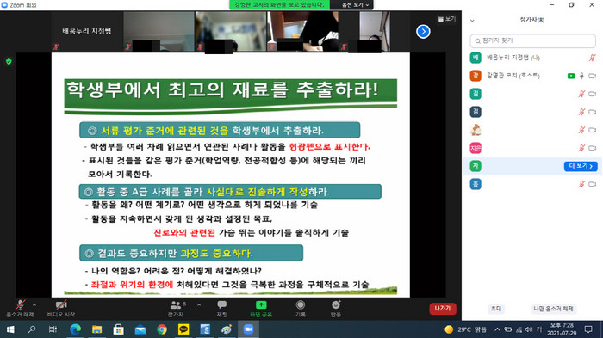The height and width of the screenshot is (338, 603).
Task: Collapse the participants panel chevron
Action: [x=472, y=21]
